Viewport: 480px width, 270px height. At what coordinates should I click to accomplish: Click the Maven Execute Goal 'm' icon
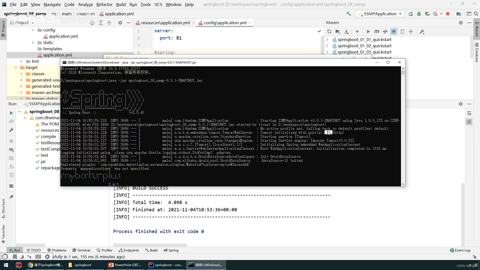coord(376,31)
